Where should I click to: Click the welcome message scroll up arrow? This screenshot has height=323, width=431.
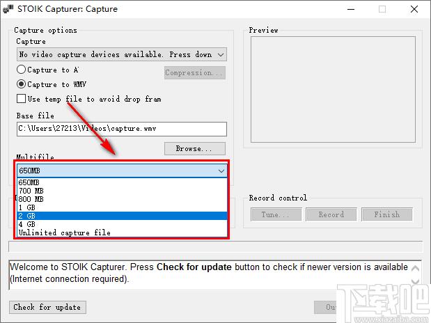click(x=415, y=268)
